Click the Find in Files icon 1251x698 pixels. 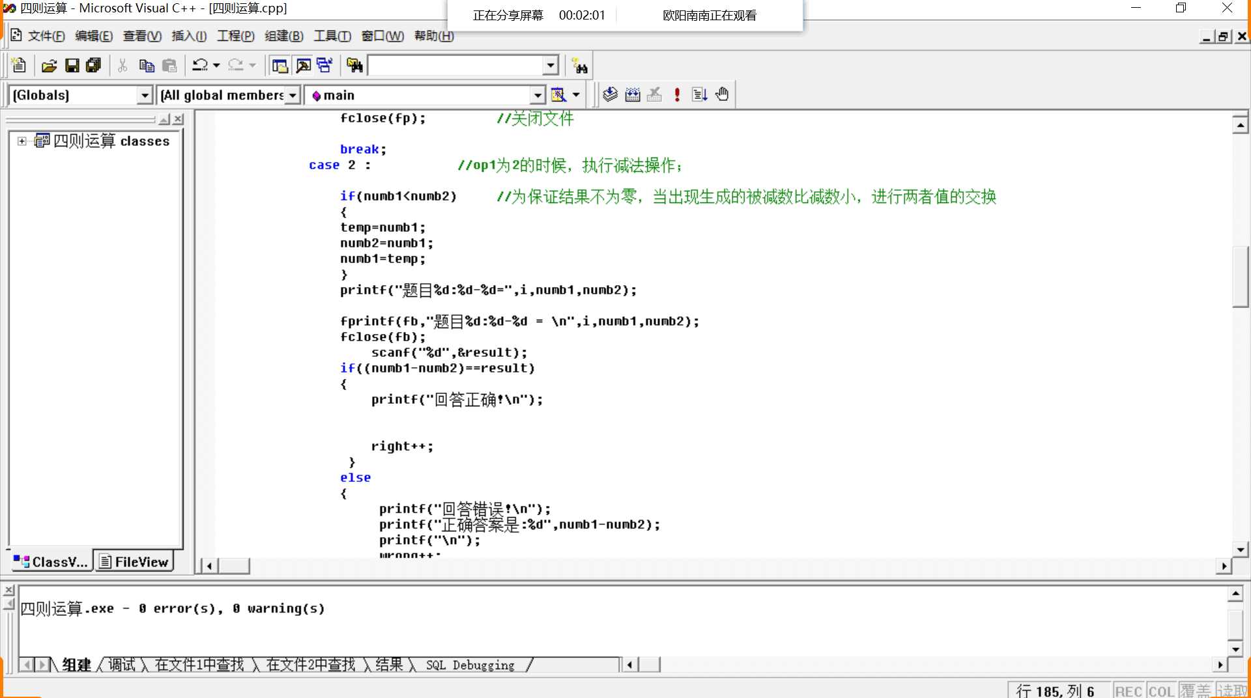pyautogui.click(x=354, y=66)
